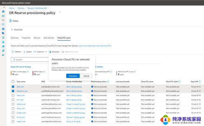Click Cloud PC name column header
The image size is (204, 126).
[147, 82]
